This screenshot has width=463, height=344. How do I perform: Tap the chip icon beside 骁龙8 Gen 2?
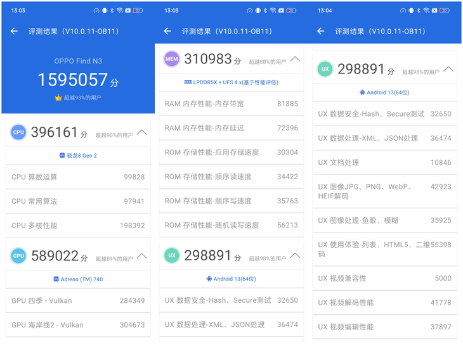click(63, 155)
